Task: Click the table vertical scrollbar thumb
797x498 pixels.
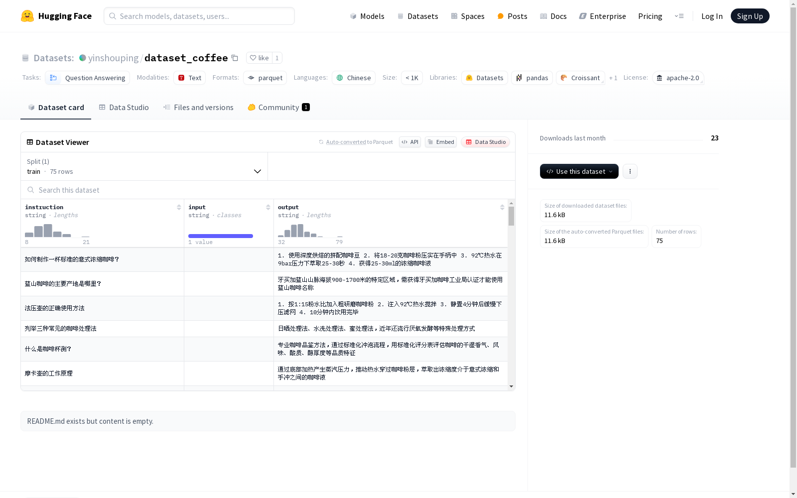Action: click(511, 216)
